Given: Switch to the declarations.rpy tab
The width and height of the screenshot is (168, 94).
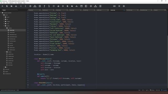Looking at the screenshot, I should click(x=146, y=10).
